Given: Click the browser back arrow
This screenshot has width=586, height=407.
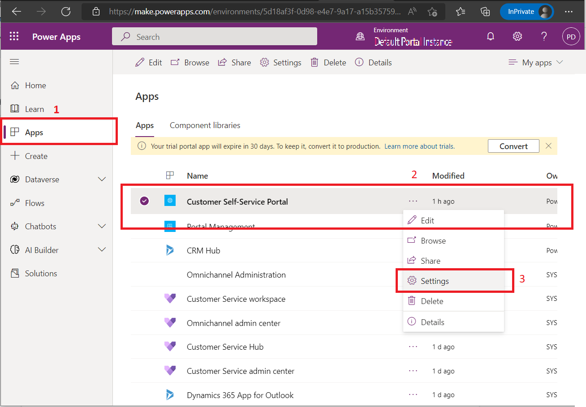Looking at the screenshot, I should pyautogui.click(x=17, y=12).
